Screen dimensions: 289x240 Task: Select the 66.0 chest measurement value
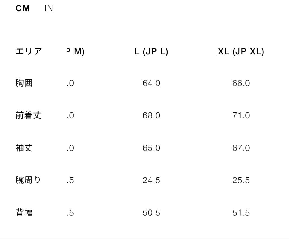241,83
